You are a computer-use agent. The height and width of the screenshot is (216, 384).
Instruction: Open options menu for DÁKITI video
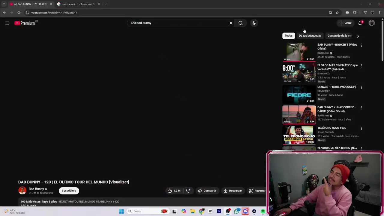pos(361,108)
